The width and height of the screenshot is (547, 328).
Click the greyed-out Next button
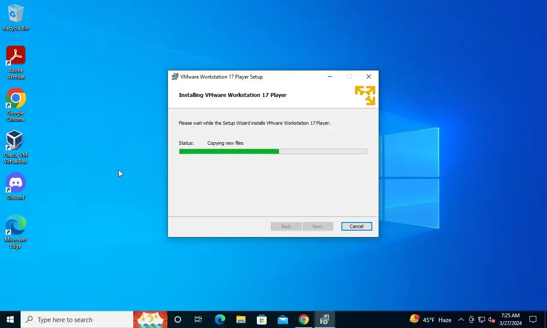click(318, 226)
